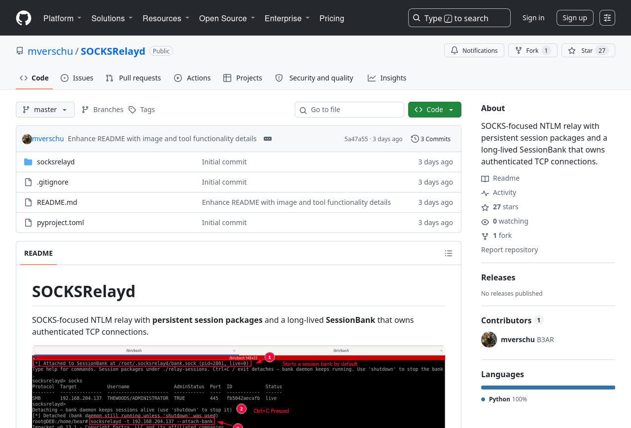Open the GitHub homepage logo
The height and width of the screenshot is (428, 631).
pos(24,18)
